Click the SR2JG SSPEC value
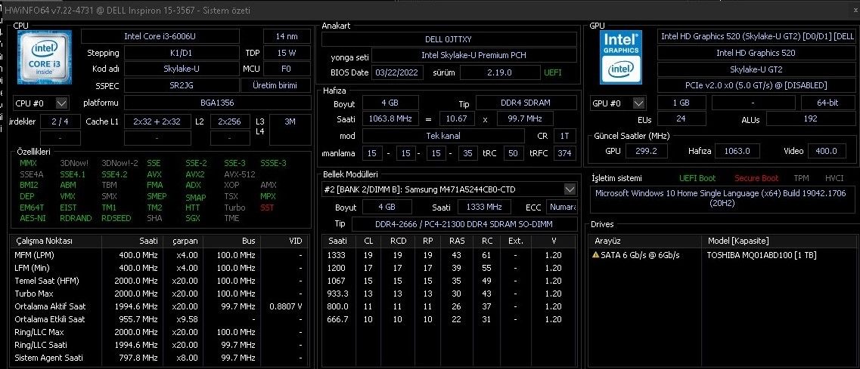This screenshot has height=369, width=860. 181,85
